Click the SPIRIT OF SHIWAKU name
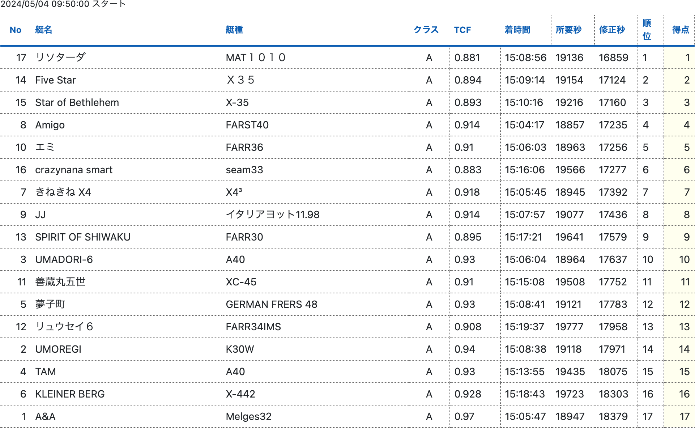Viewport: 695px width, 429px height. (83, 237)
